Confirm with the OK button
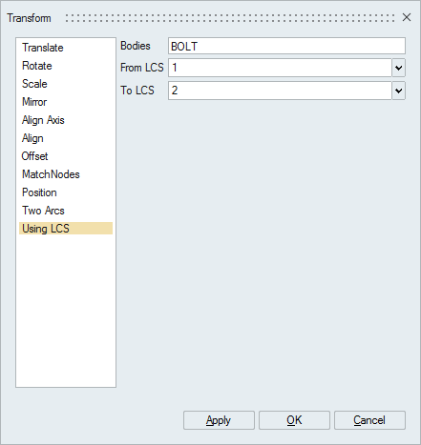The width and height of the screenshot is (421, 445). 294,420
